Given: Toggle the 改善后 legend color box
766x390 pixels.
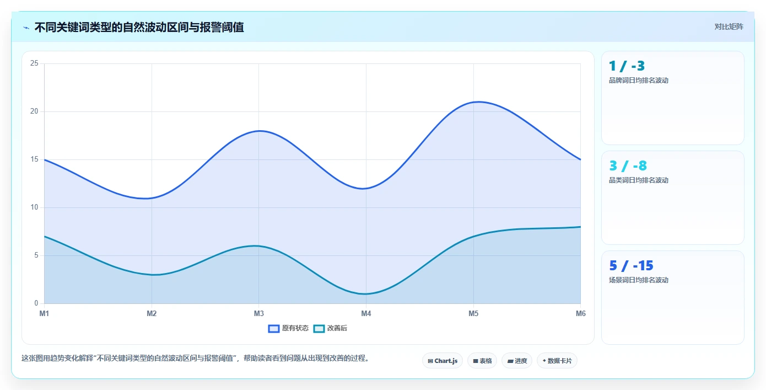Looking at the screenshot, I should point(319,328).
